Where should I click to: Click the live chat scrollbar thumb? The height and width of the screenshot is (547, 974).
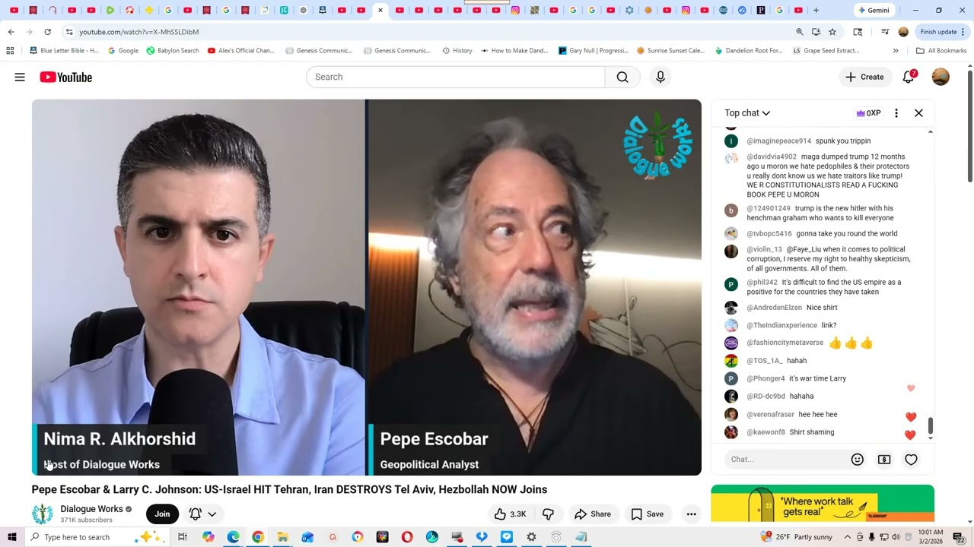click(x=930, y=427)
